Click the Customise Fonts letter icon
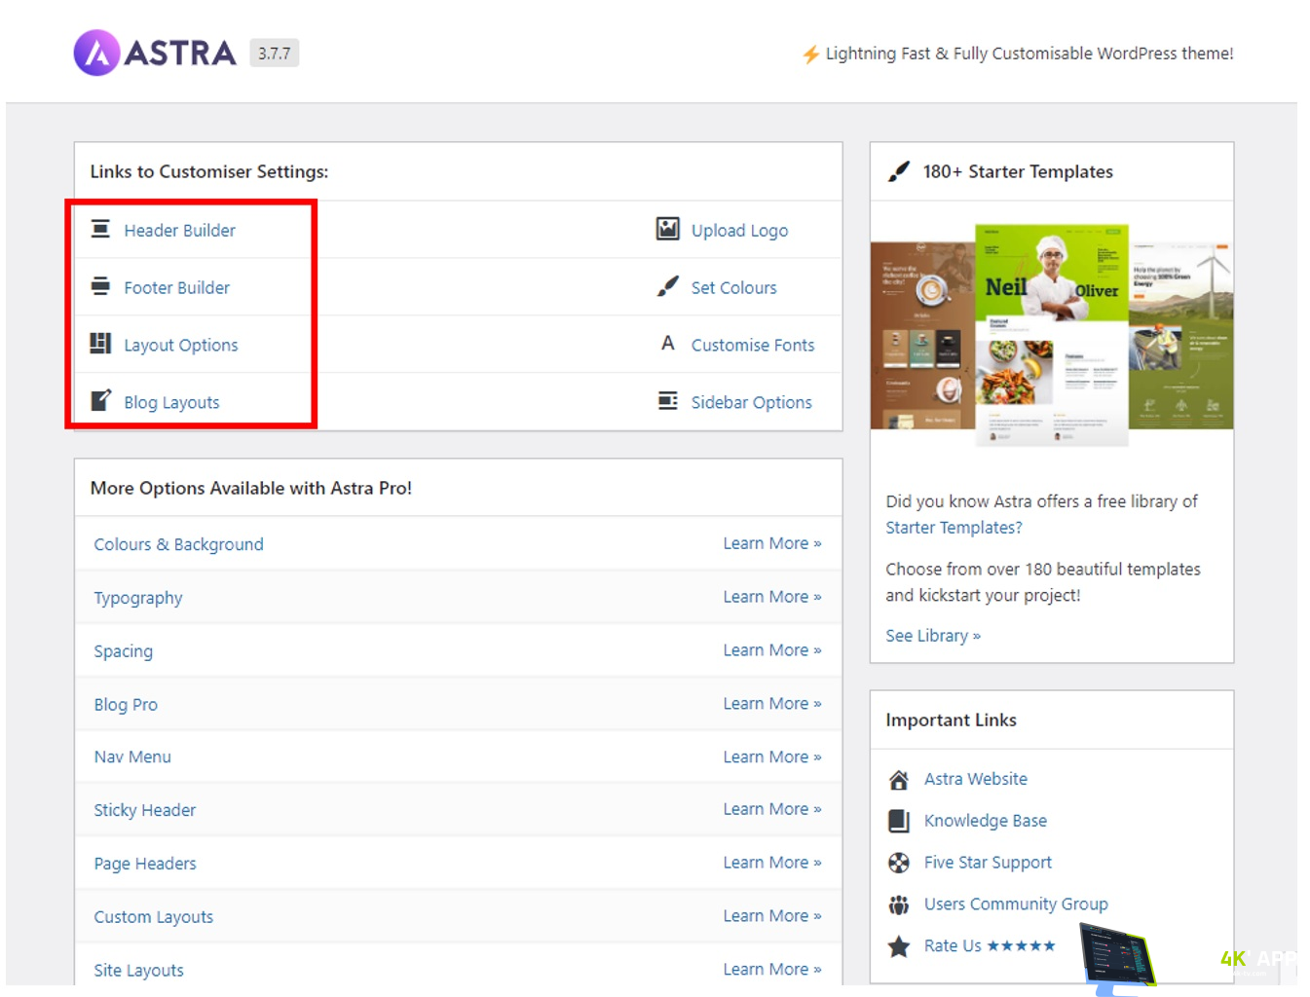This screenshot has width=1310, height=997. click(667, 344)
